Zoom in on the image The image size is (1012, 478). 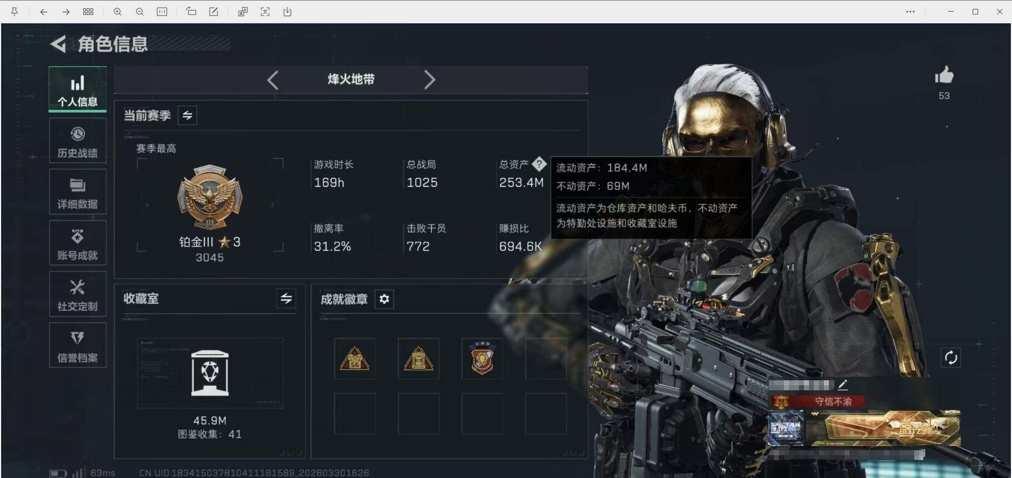coord(118,12)
